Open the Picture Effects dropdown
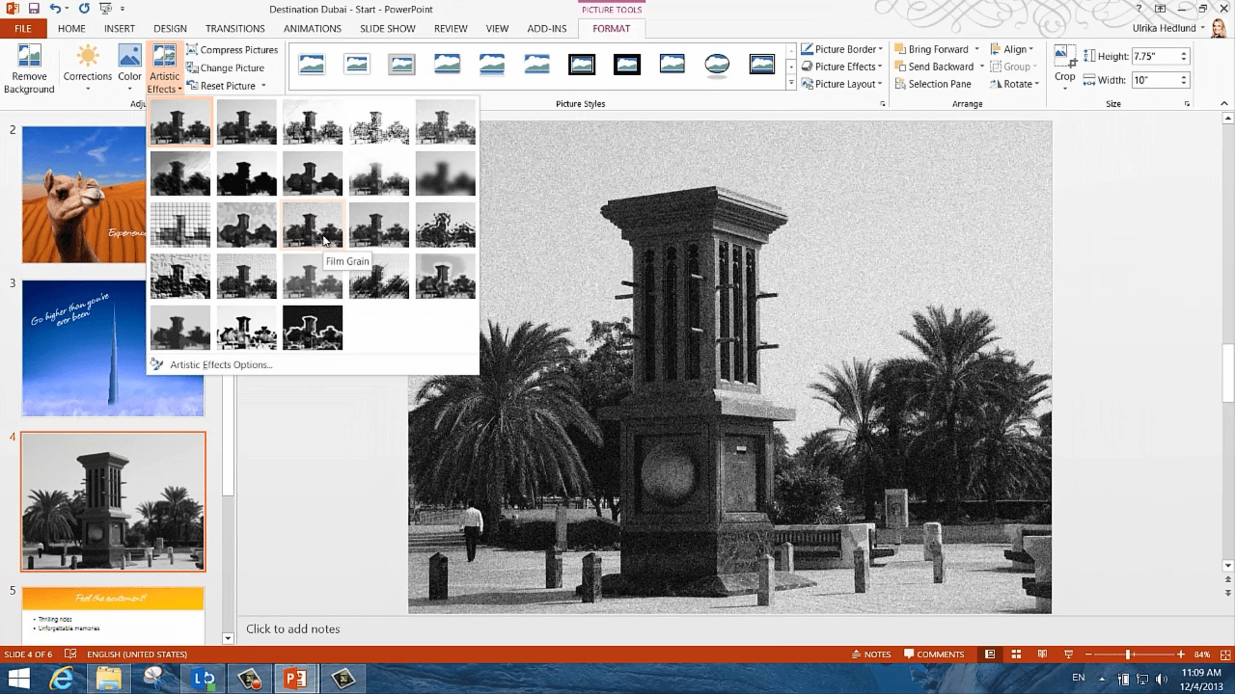The image size is (1235, 694). pyautogui.click(x=845, y=67)
